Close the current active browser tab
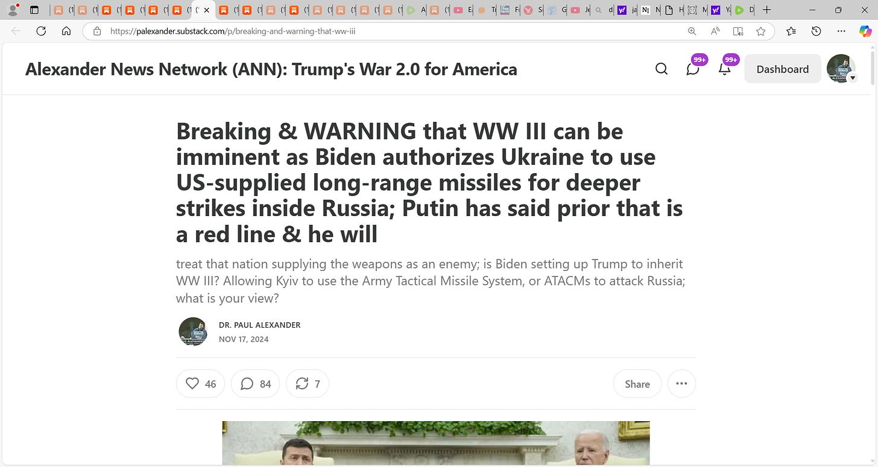 click(x=207, y=10)
